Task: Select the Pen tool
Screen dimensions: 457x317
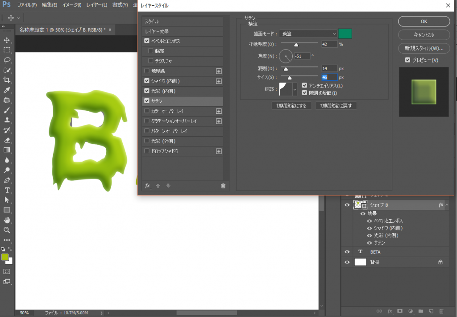Action: [7, 180]
